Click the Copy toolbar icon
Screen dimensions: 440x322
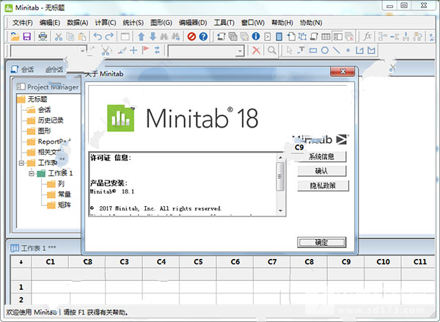tap(70, 37)
